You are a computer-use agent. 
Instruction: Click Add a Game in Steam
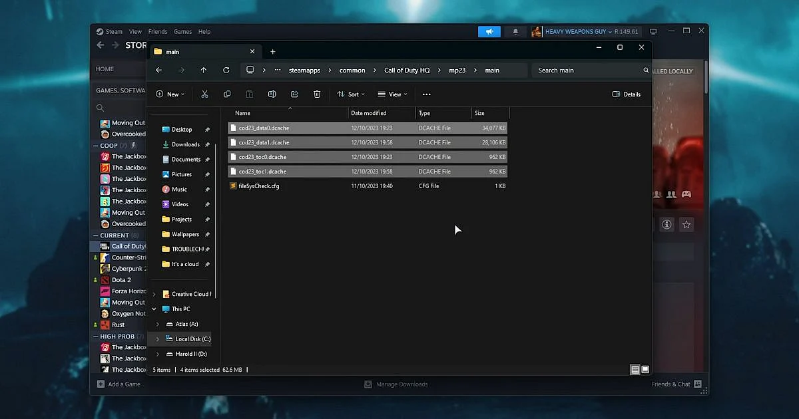119,384
